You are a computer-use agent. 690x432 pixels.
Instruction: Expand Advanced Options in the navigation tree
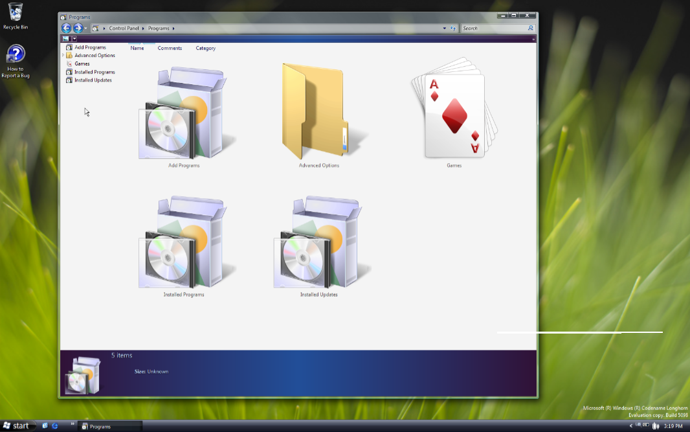tap(63, 56)
